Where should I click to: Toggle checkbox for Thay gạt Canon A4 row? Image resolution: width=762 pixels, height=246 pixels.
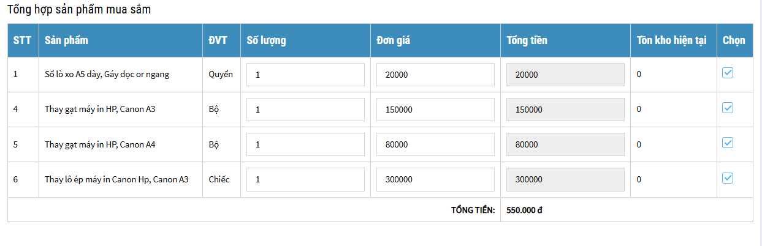click(x=728, y=143)
